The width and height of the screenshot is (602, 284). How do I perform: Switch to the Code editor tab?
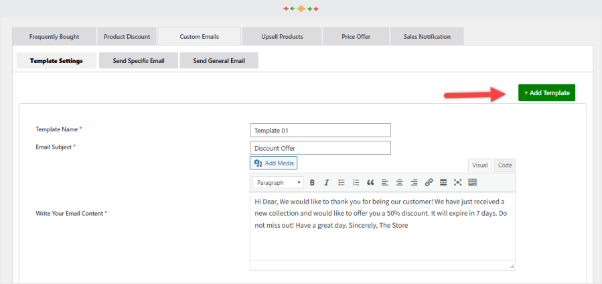tap(505, 165)
